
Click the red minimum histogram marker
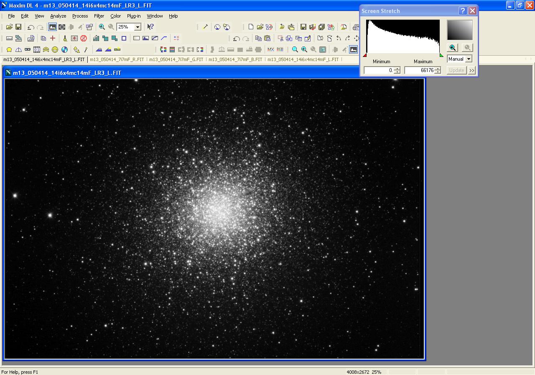[365, 55]
